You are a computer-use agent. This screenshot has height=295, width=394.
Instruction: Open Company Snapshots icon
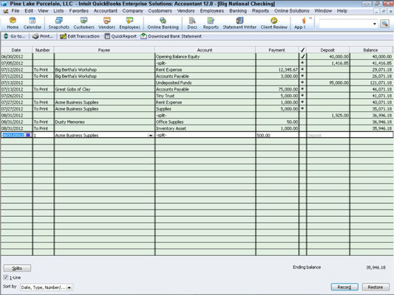(x=59, y=23)
